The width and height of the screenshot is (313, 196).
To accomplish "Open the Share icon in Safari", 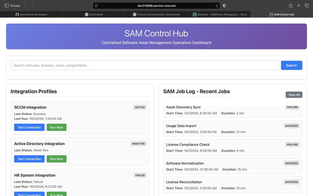I will (291, 5).
